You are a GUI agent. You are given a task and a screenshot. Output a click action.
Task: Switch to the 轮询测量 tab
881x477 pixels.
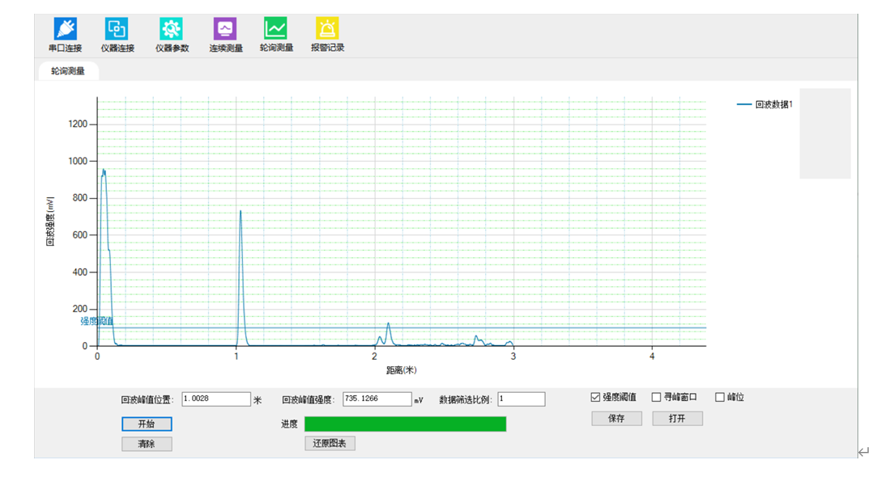tap(68, 70)
